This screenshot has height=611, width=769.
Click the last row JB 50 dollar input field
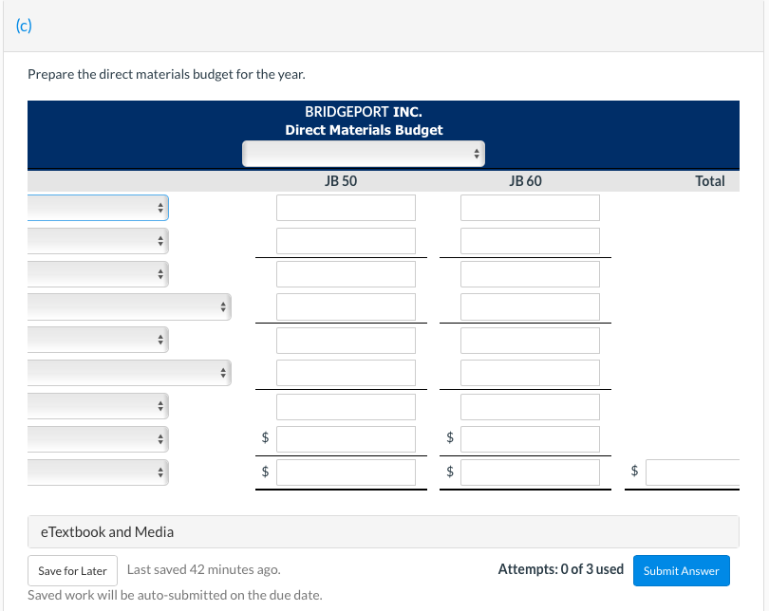point(346,472)
